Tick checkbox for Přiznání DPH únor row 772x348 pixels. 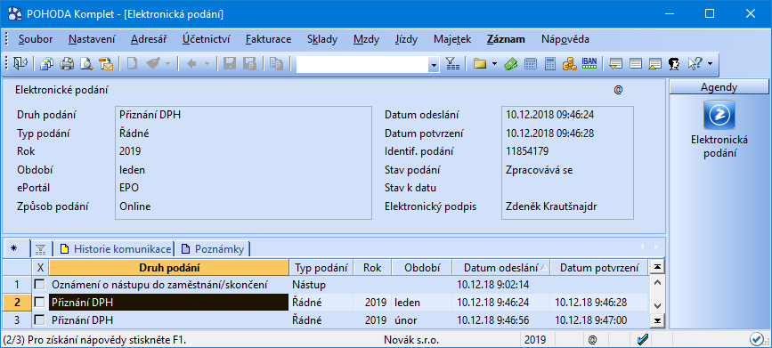(39, 320)
